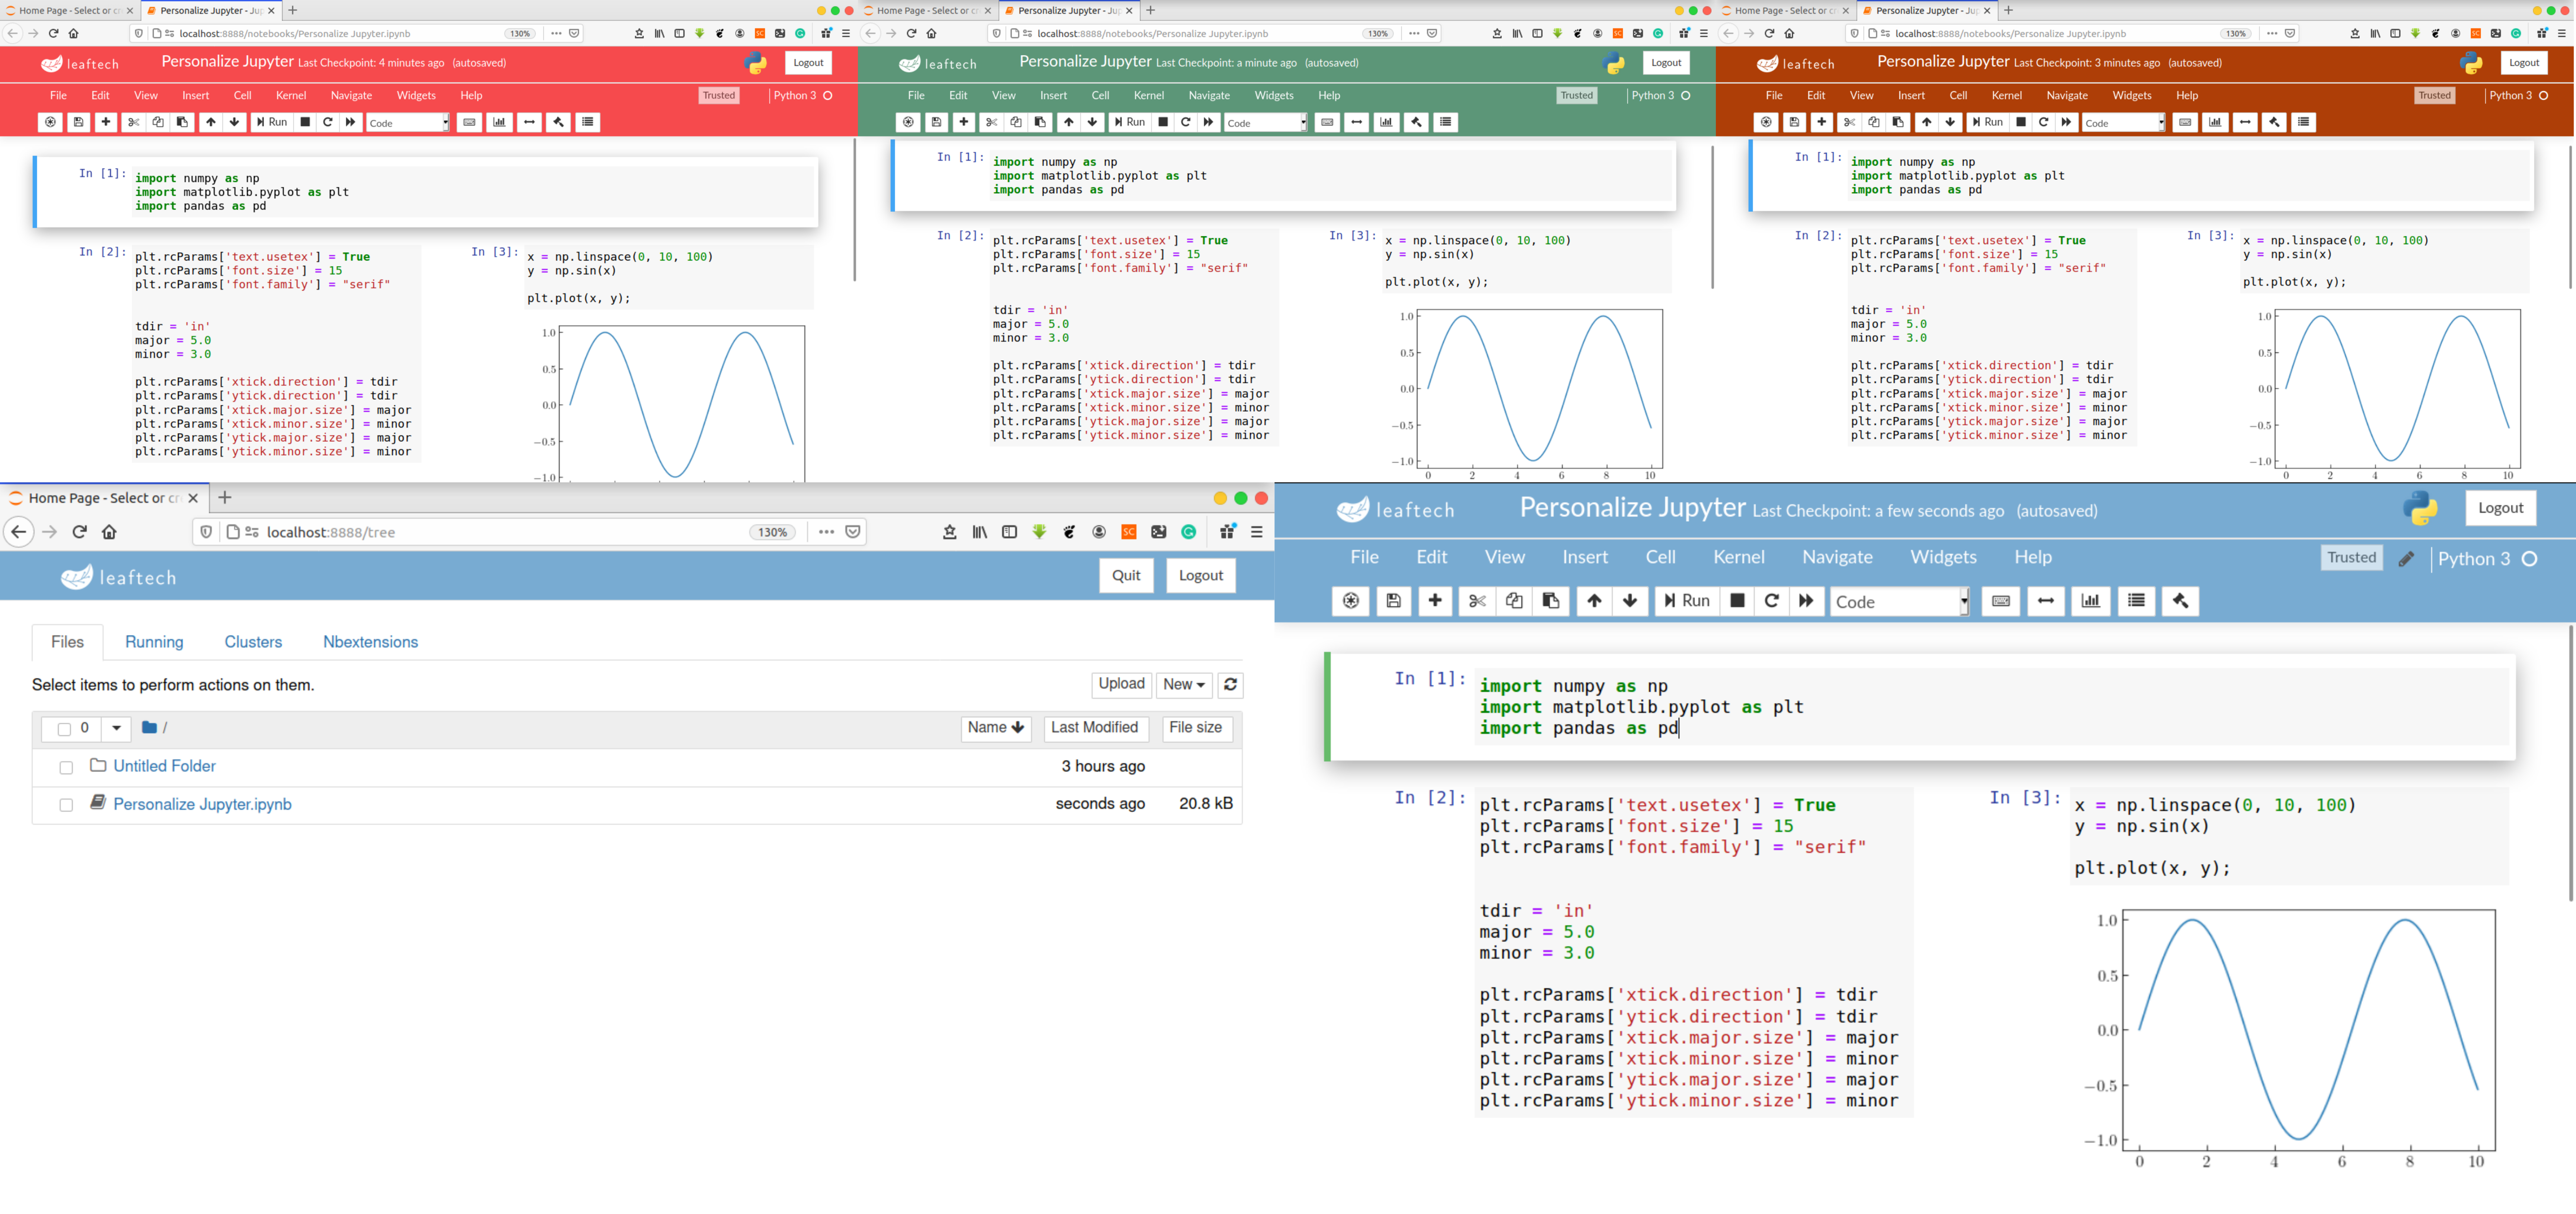Click the move cell down arrow in orange notebook
The image size is (2576, 1214).
[1950, 122]
